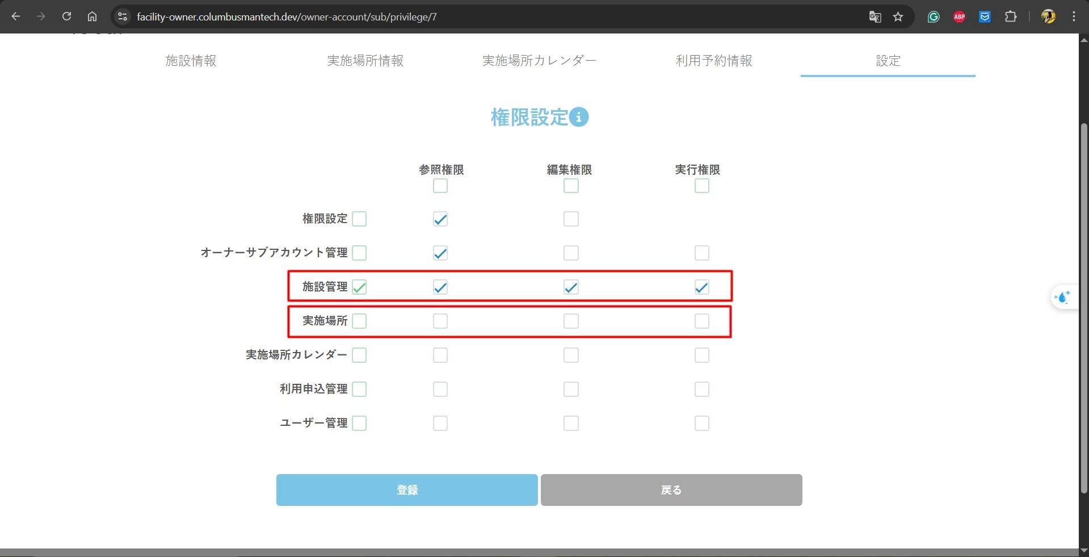Open the browser Extensions puzzle icon
1089x557 pixels.
(1010, 16)
